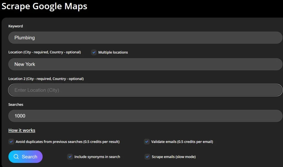Click the magnifying glass icon in Search button

click(x=16, y=157)
